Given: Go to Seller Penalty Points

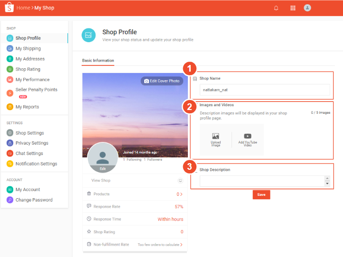Looking at the screenshot, I should pos(36,90).
